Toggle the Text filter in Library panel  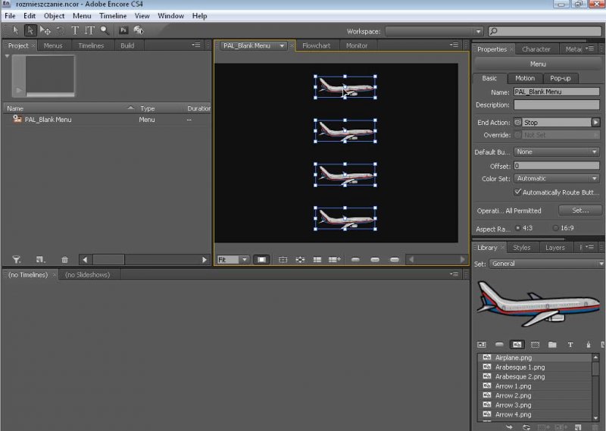(570, 344)
